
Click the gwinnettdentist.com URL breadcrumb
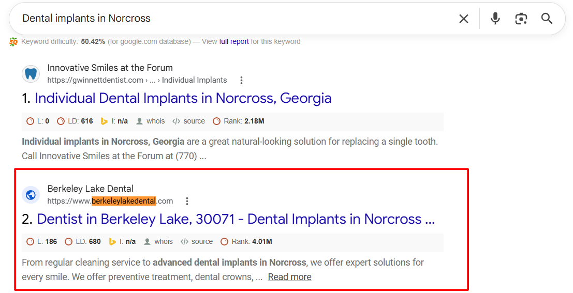pyautogui.click(x=137, y=80)
